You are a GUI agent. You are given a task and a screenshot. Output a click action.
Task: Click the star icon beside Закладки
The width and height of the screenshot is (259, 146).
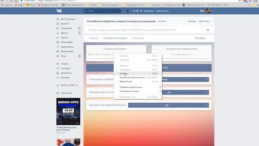pyautogui.click(x=57, y=69)
